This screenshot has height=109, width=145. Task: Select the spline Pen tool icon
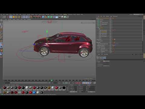pos(46,17)
